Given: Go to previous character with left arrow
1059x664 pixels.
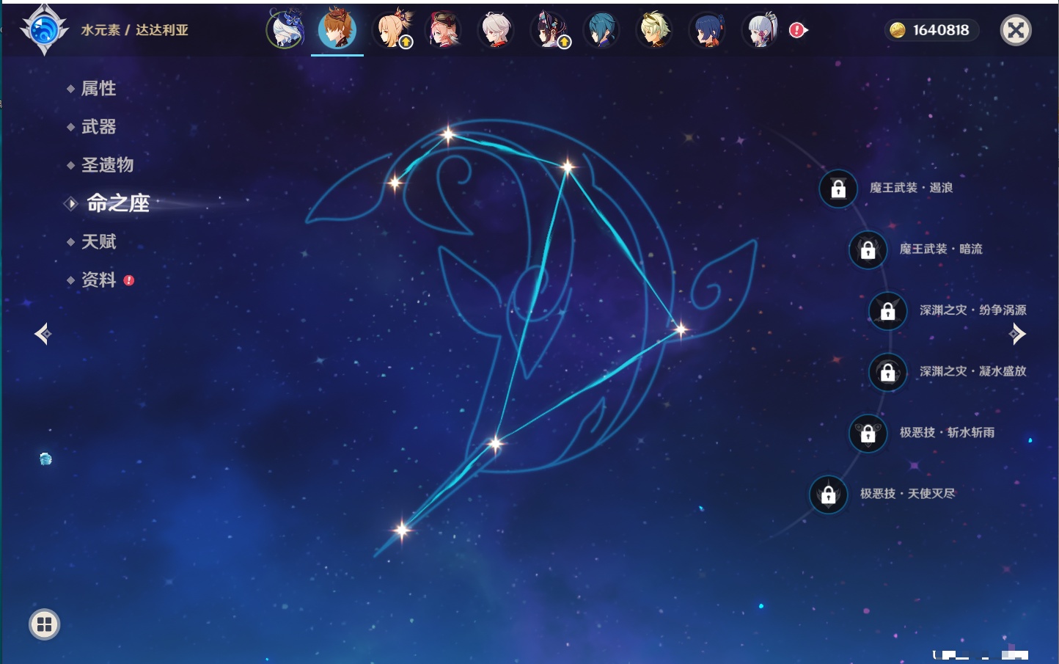Looking at the screenshot, I should pyautogui.click(x=43, y=334).
